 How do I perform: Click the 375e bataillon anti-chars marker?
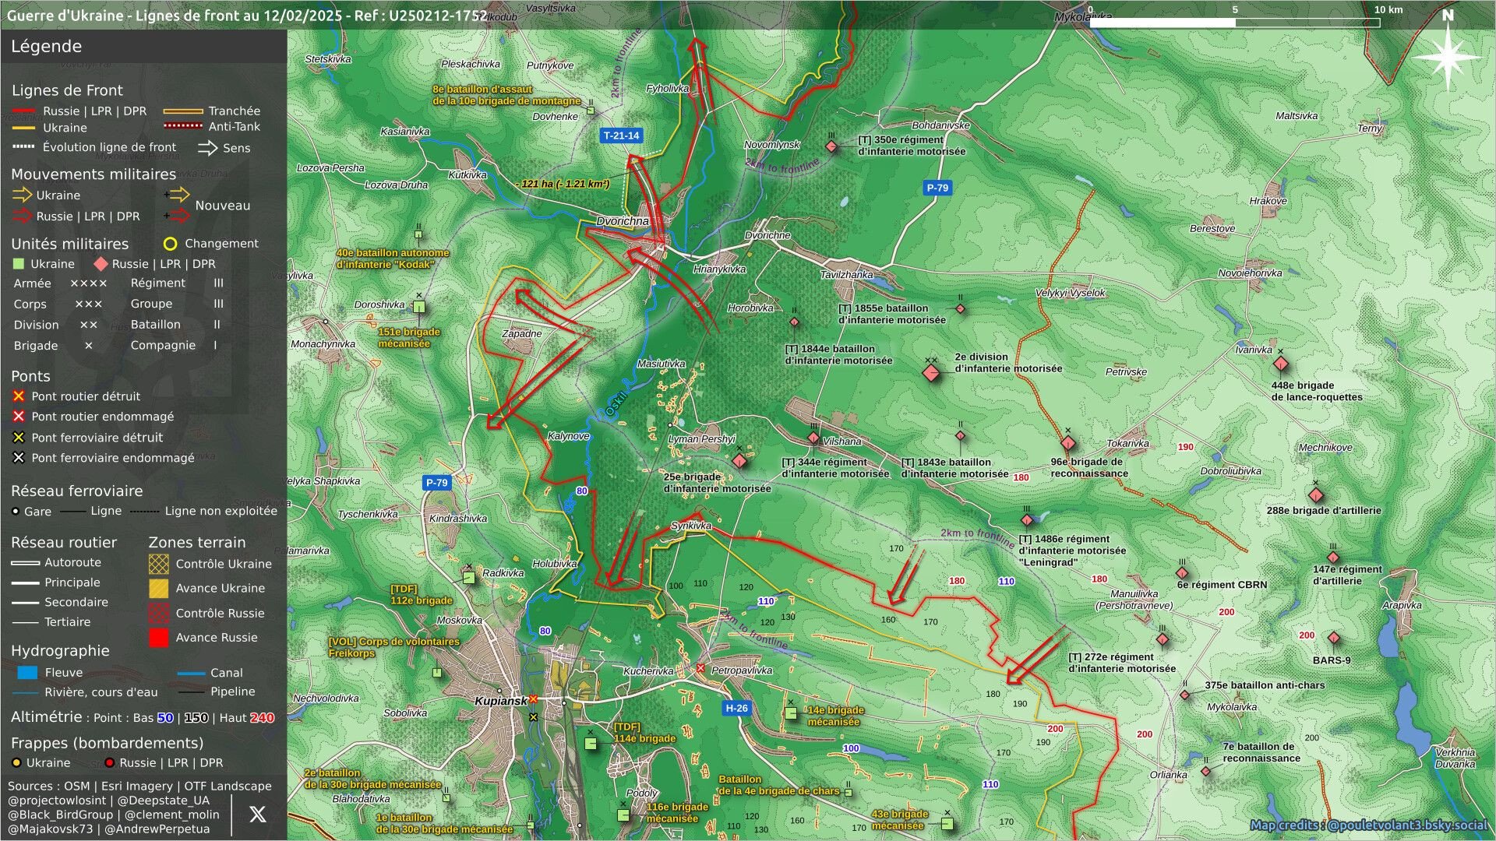tap(1185, 695)
